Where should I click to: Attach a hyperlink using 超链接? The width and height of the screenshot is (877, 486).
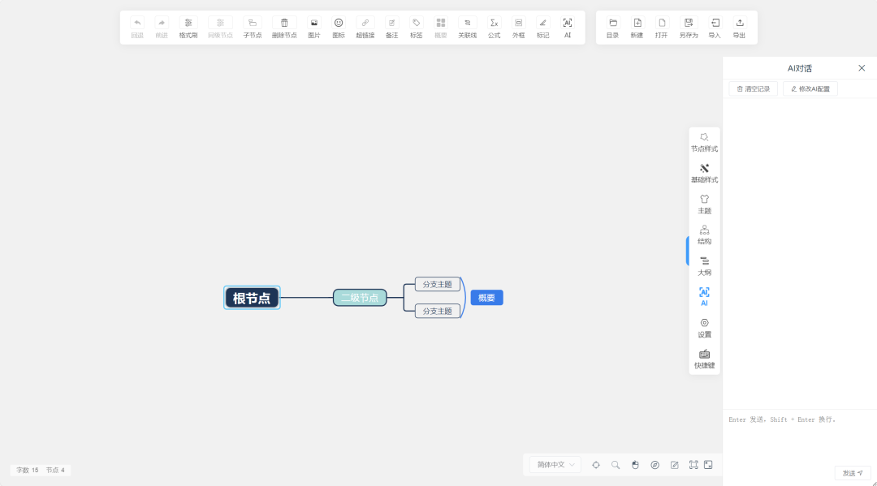click(x=365, y=27)
